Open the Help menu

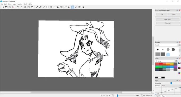coord(30,4)
